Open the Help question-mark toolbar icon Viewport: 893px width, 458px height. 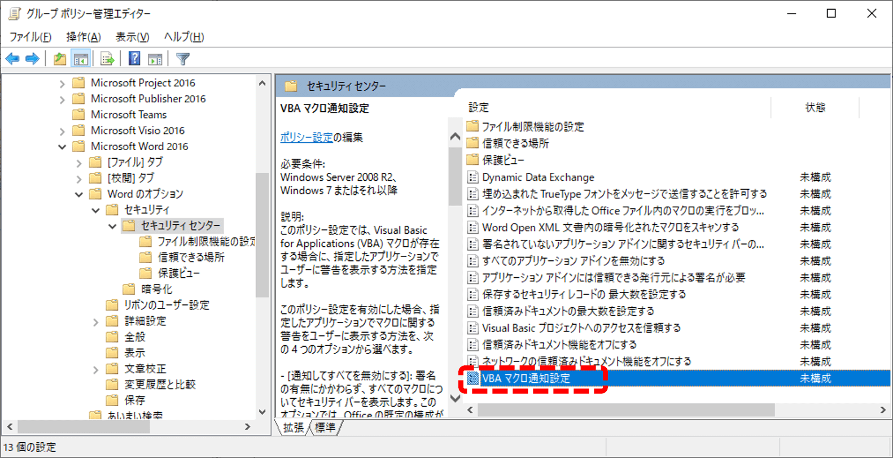click(x=134, y=59)
